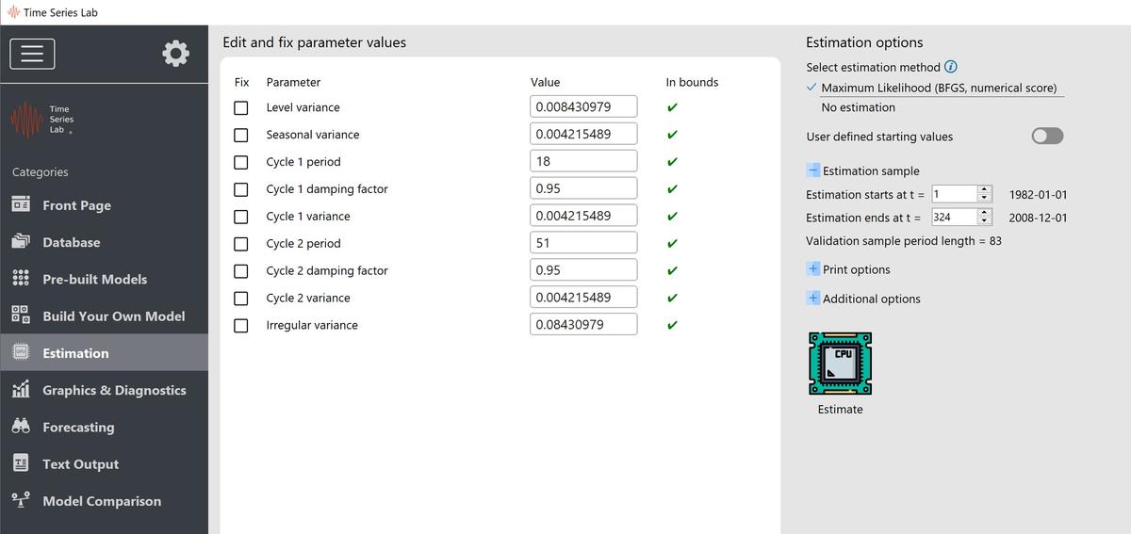Edit the Cycle 2 variance value field
The width and height of the screenshot is (1131, 534).
tap(583, 298)
